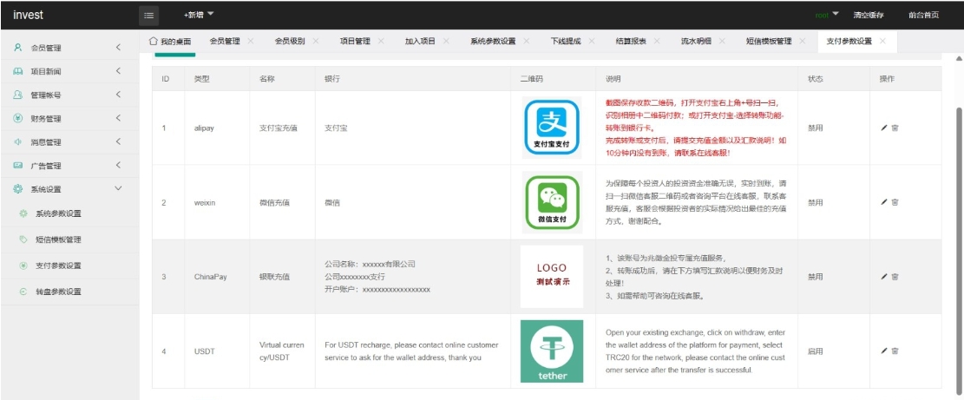
Task: Expand 财务管理 in the sidebar
Action: 68,119
